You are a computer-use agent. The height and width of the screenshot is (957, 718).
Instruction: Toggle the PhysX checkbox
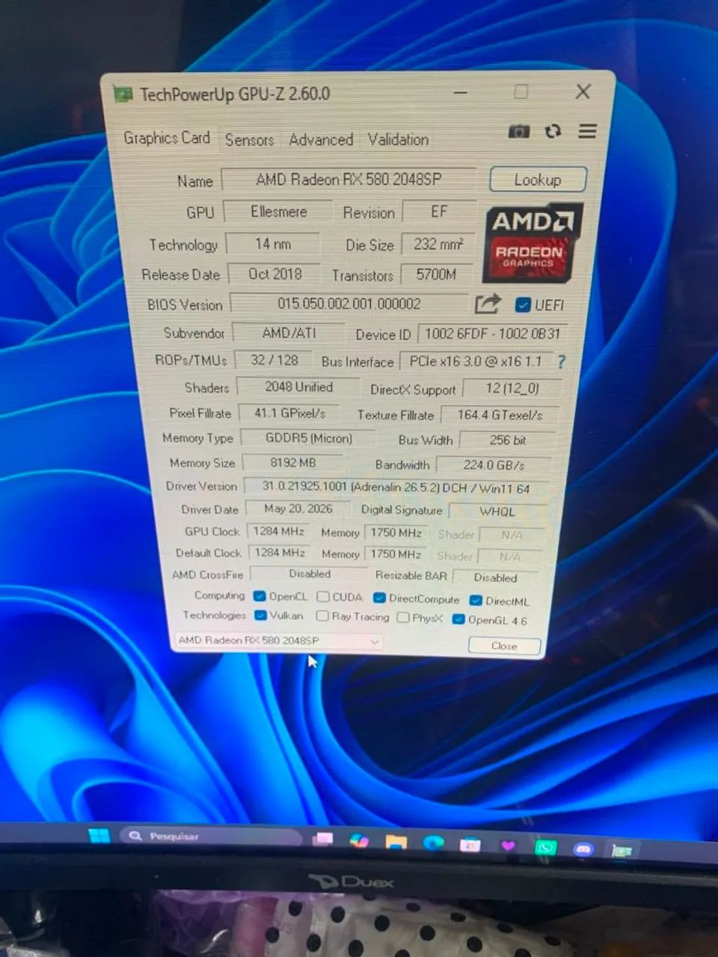click(403, 618)
